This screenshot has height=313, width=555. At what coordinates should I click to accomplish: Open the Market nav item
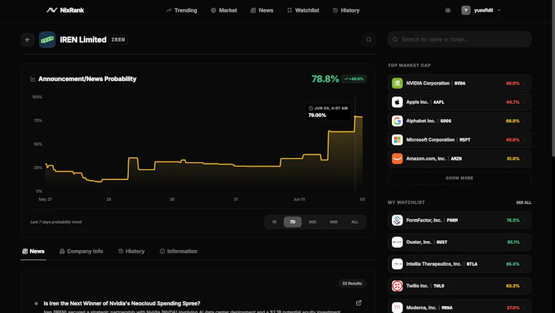click(223, 10)
